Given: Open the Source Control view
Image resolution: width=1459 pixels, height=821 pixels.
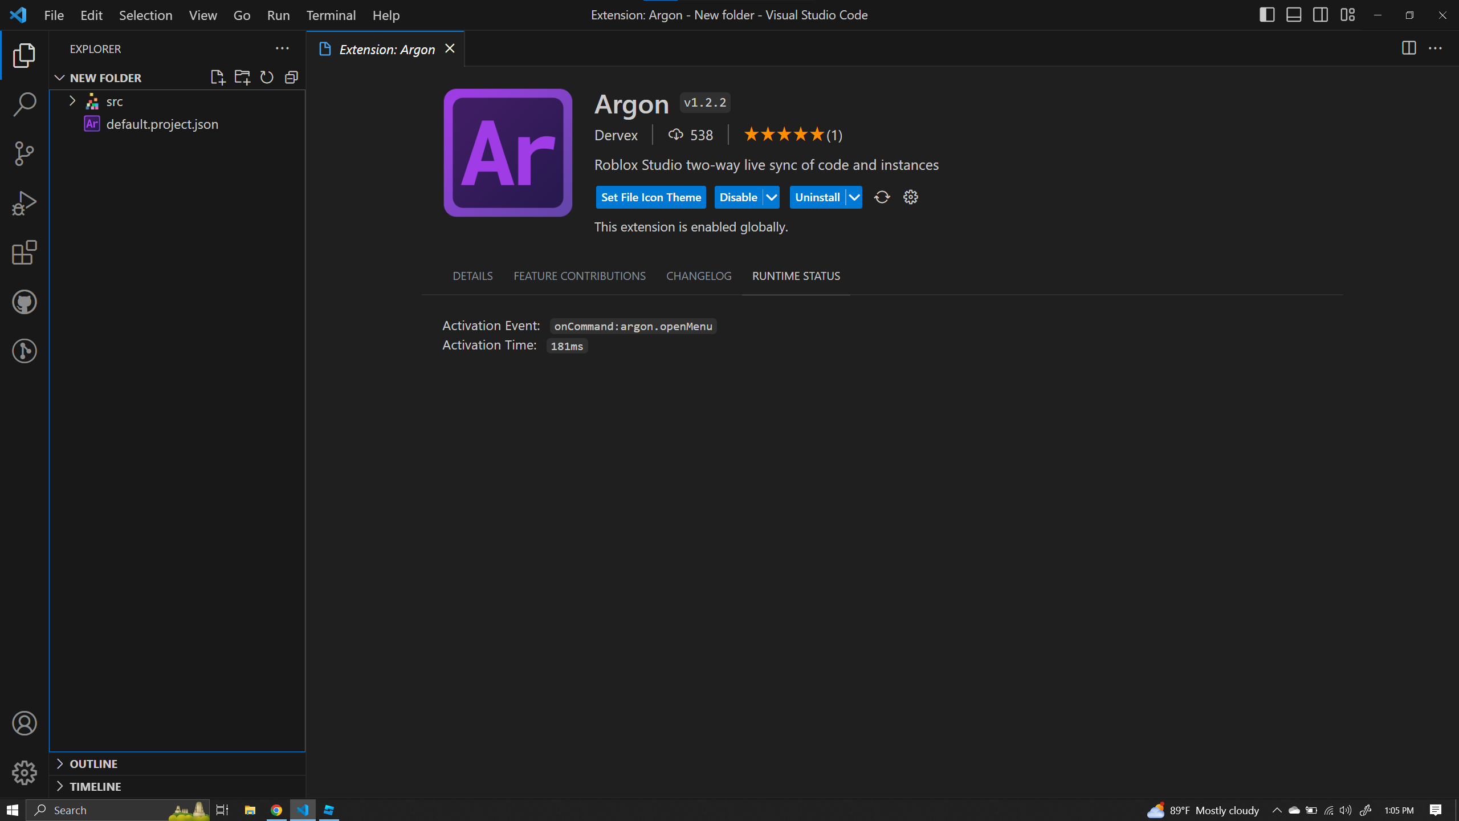Looking at the screenshot, I should 24,153.
